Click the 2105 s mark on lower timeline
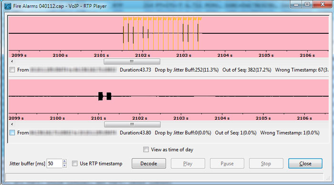Viewport: 334px width, 185px height. 263,118
